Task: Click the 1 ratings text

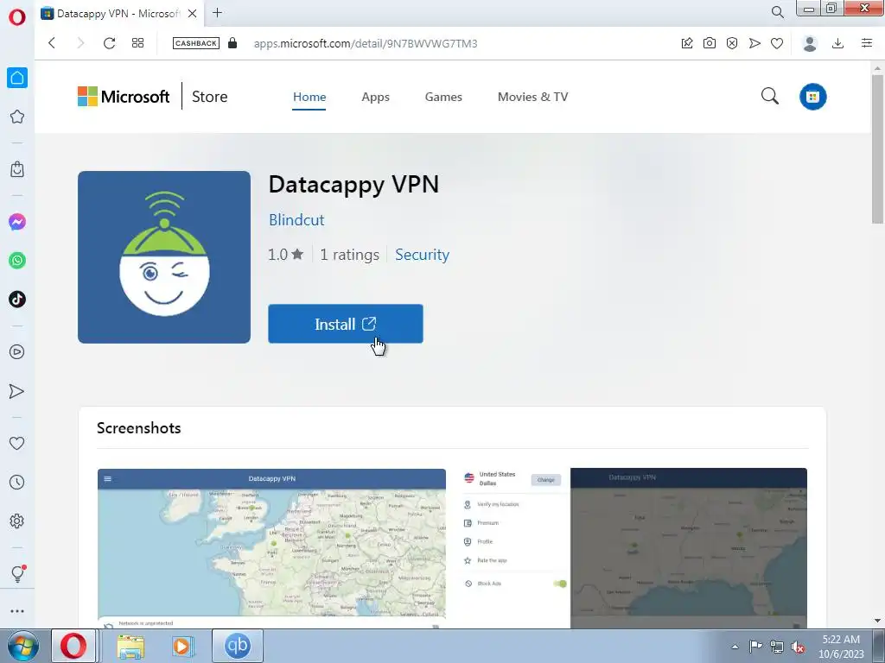Action: [349, 255]
